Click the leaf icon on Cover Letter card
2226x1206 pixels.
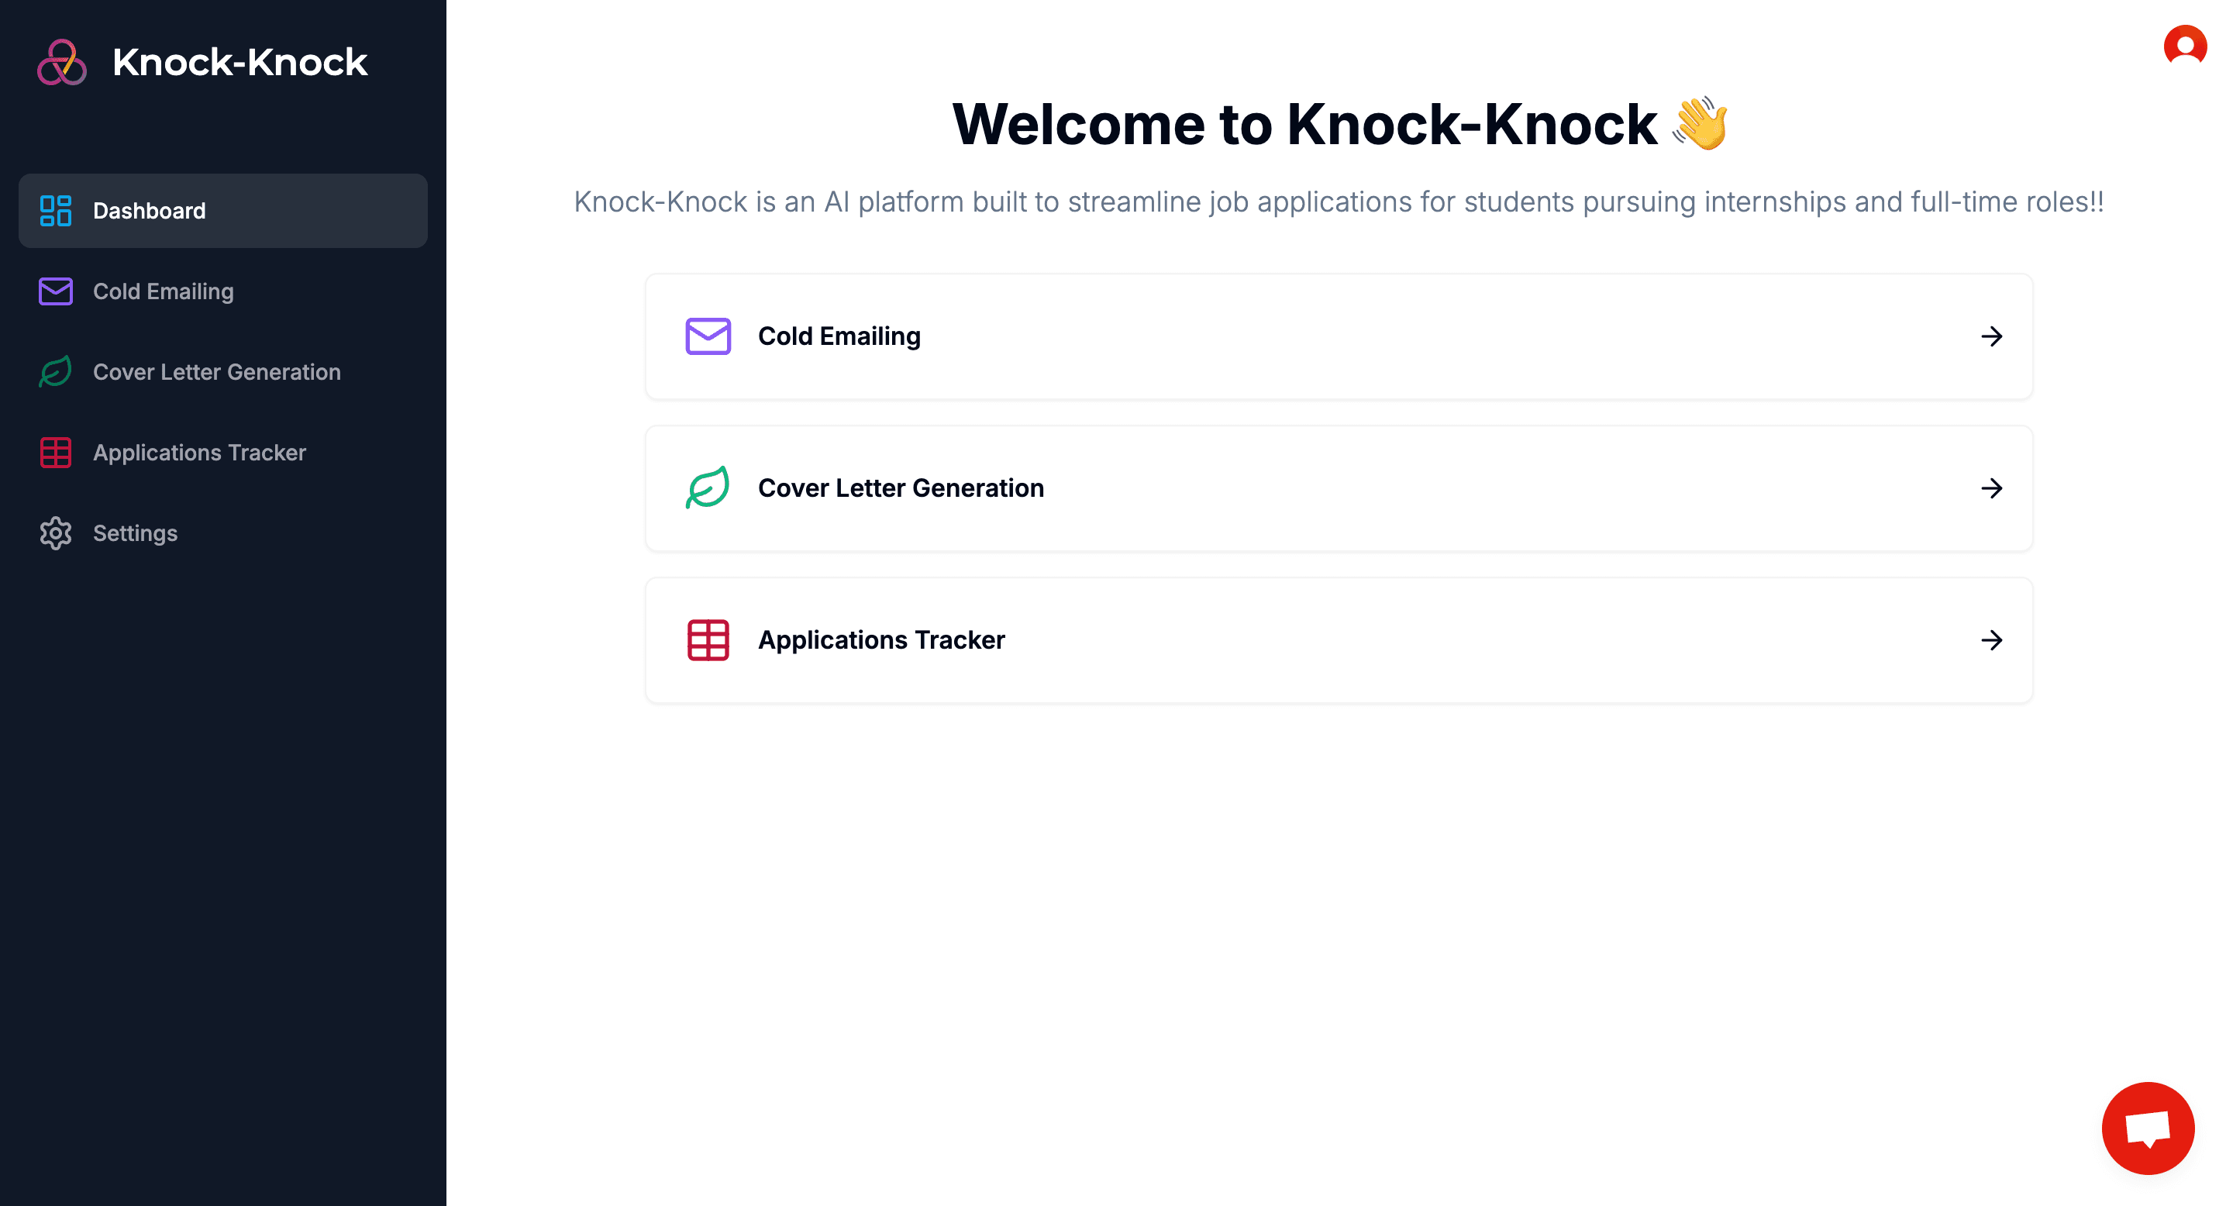(x=708, y=488)
